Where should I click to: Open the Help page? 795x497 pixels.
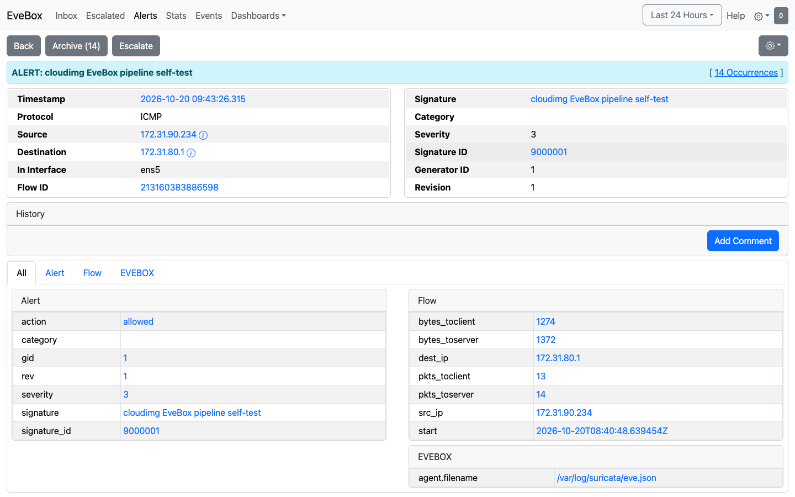[735, 15]
